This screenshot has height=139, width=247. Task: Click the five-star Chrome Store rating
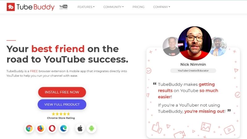click(61, 114)
